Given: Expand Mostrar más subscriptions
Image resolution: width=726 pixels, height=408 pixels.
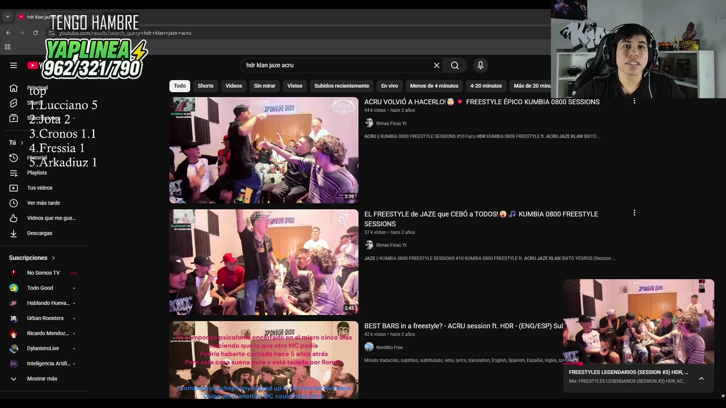Looking at the screenshot, I should click(43, 379).
